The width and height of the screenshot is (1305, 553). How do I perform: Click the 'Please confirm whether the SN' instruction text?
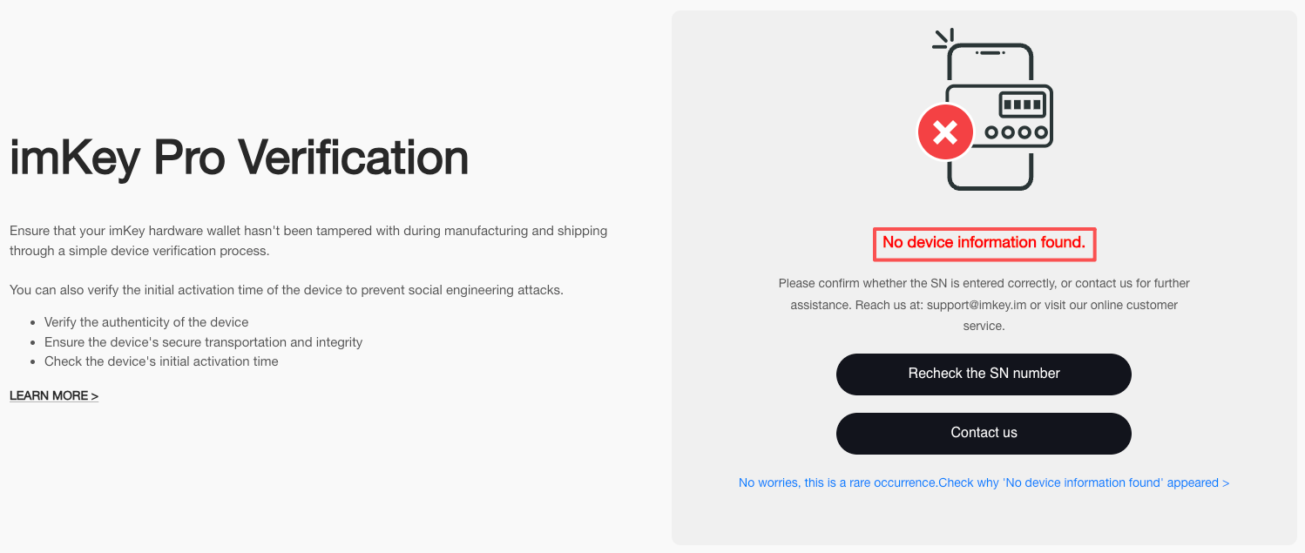984,305
